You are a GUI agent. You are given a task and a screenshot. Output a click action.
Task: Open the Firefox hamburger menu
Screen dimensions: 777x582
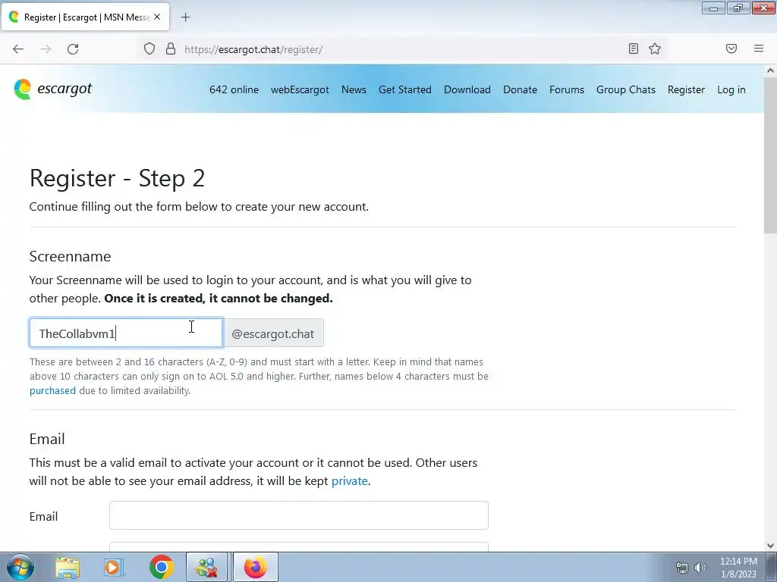(x=759, y=48)
